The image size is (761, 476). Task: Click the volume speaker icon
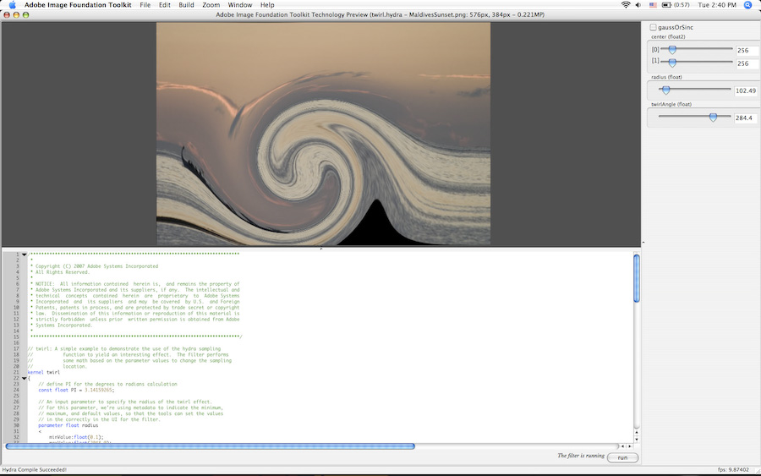pyautogui.click(x=639, y=5)
